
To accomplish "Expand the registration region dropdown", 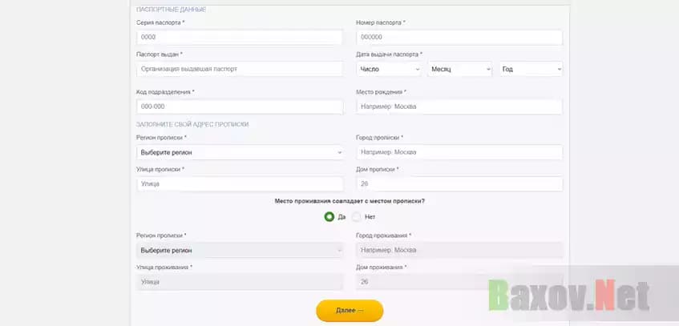I will [240, 152].
